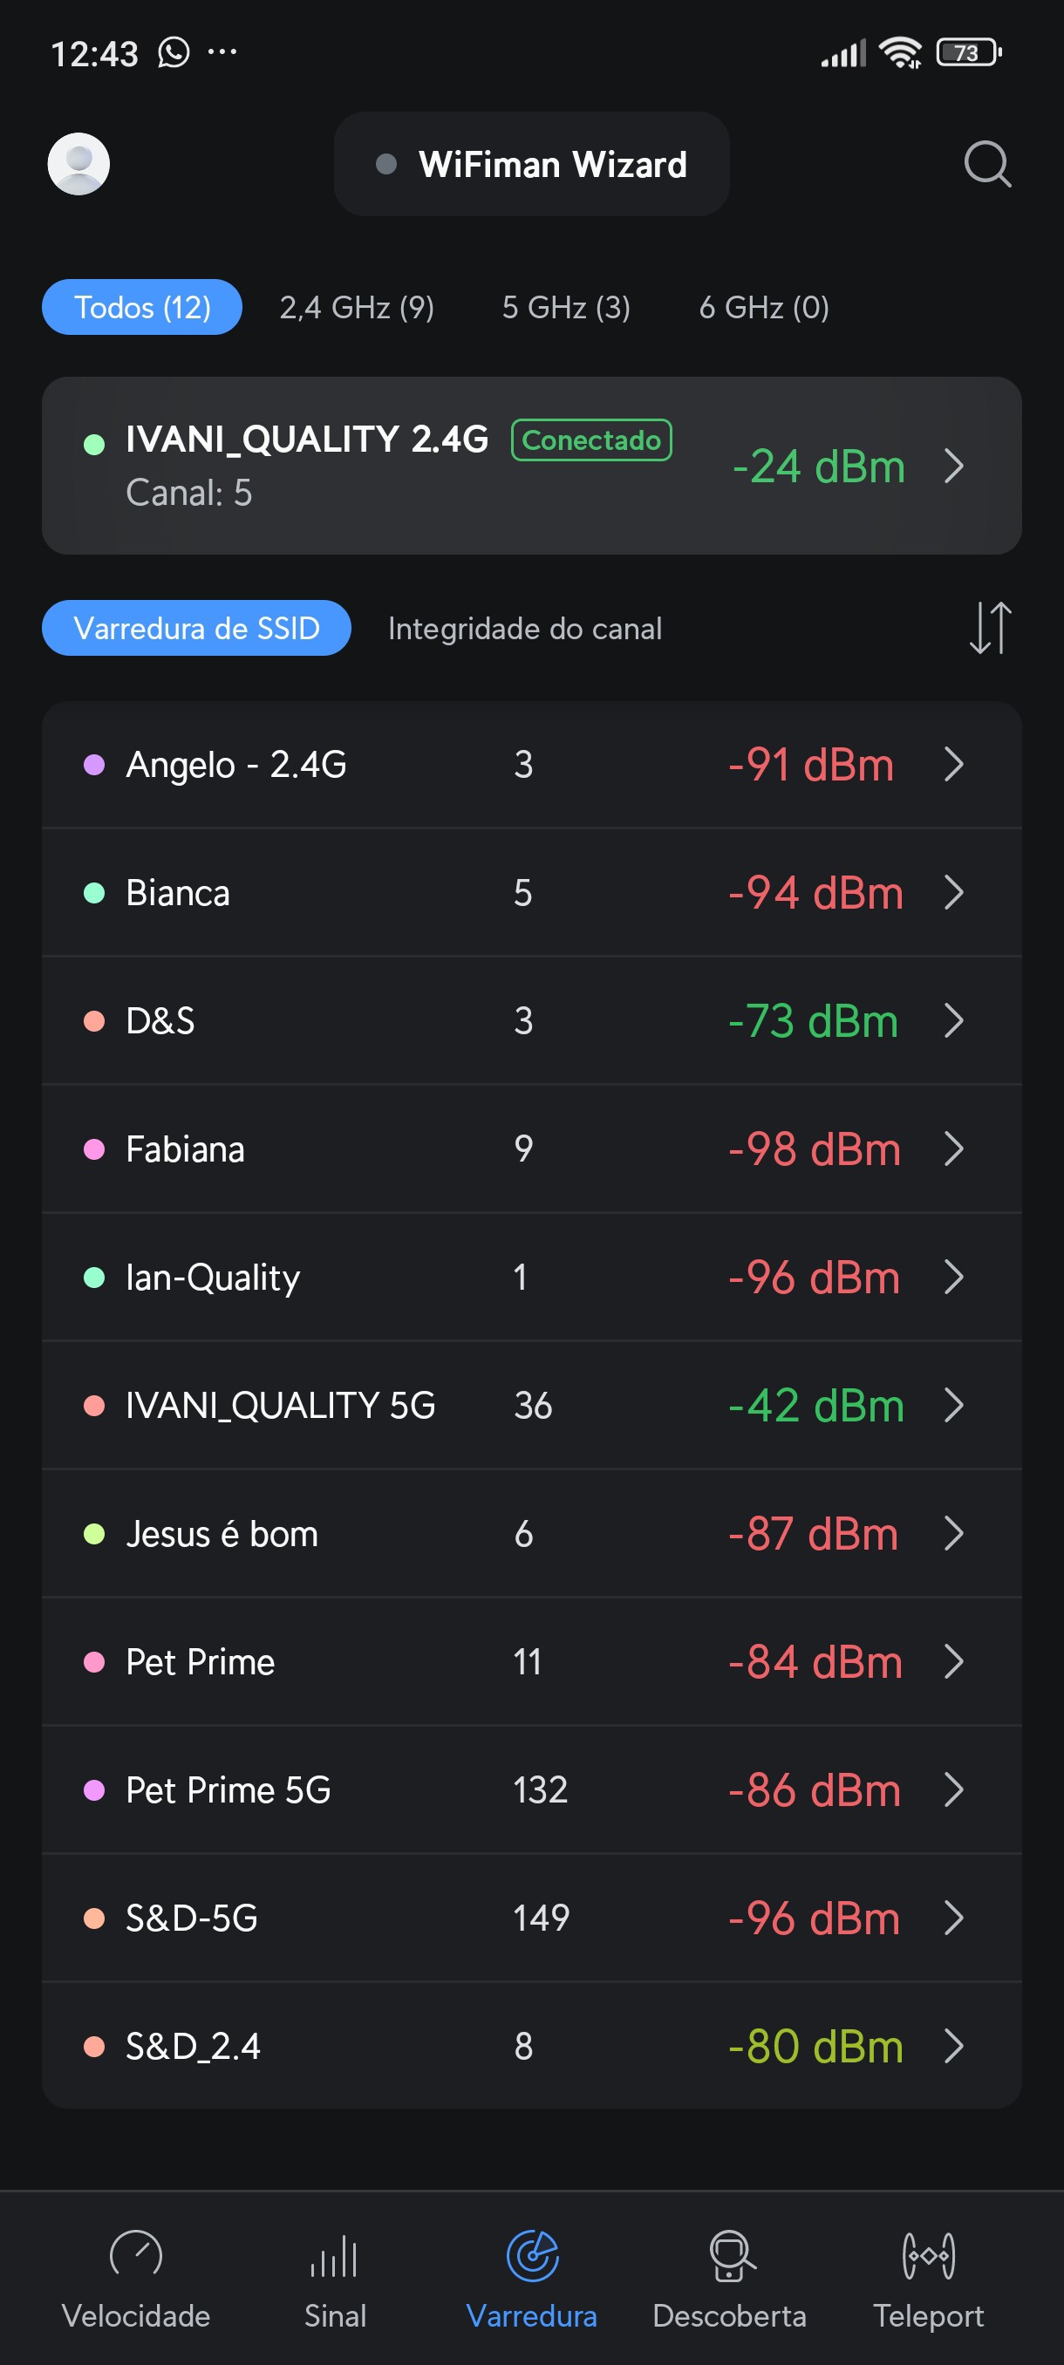Image resolution: width=1064 pixels, height=2365 pixels.
Task: Open connected IVANI_QUALITY 2.4G details chevron
Action: (954, 467)
